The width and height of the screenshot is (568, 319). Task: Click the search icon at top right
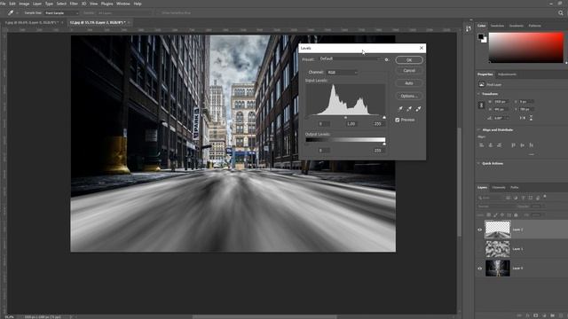561,12
